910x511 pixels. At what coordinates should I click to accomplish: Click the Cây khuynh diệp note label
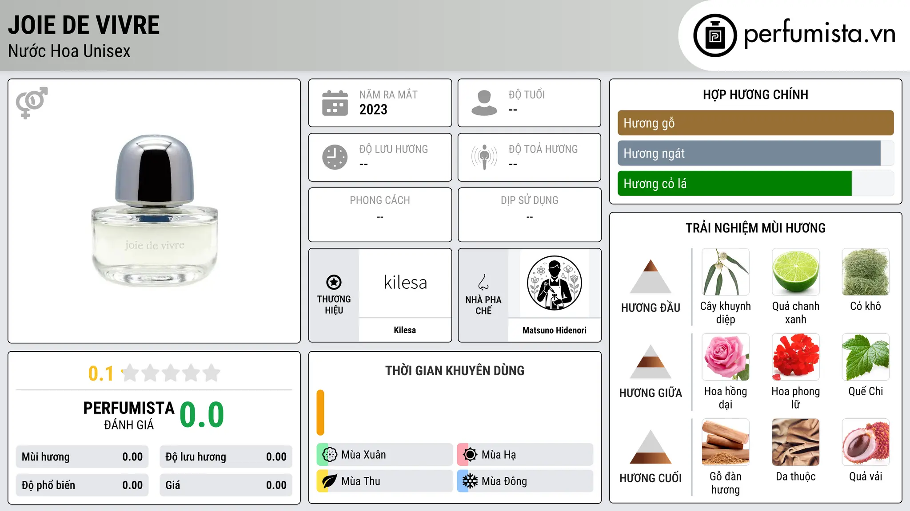pos(726,313)
